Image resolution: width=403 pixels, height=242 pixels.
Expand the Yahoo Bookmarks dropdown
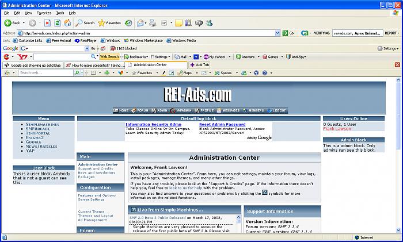pos(138,57)
